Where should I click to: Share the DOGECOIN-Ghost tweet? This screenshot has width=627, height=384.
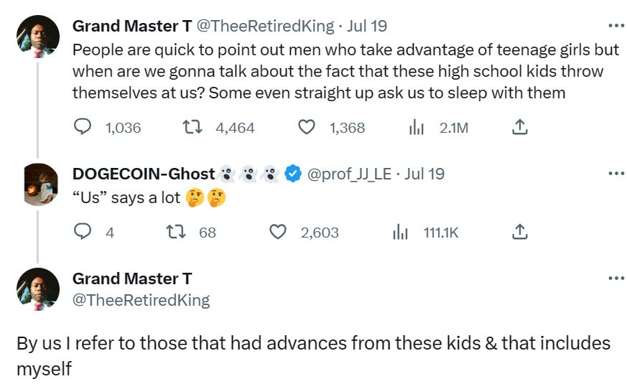(x=519, y=232)
